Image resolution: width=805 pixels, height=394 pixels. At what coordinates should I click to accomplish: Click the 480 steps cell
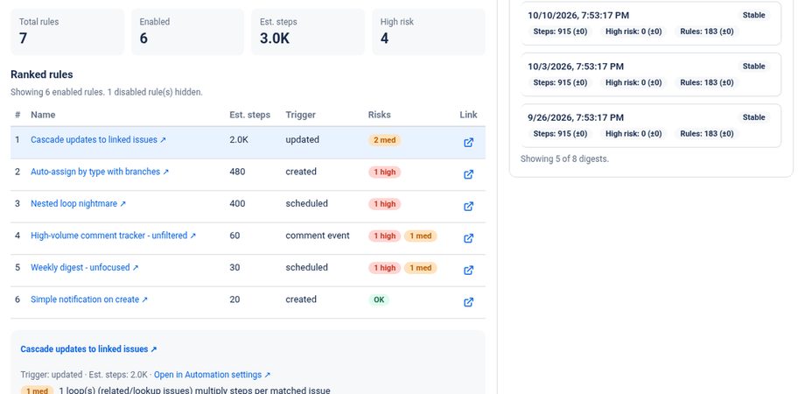[x=237, y=172]
